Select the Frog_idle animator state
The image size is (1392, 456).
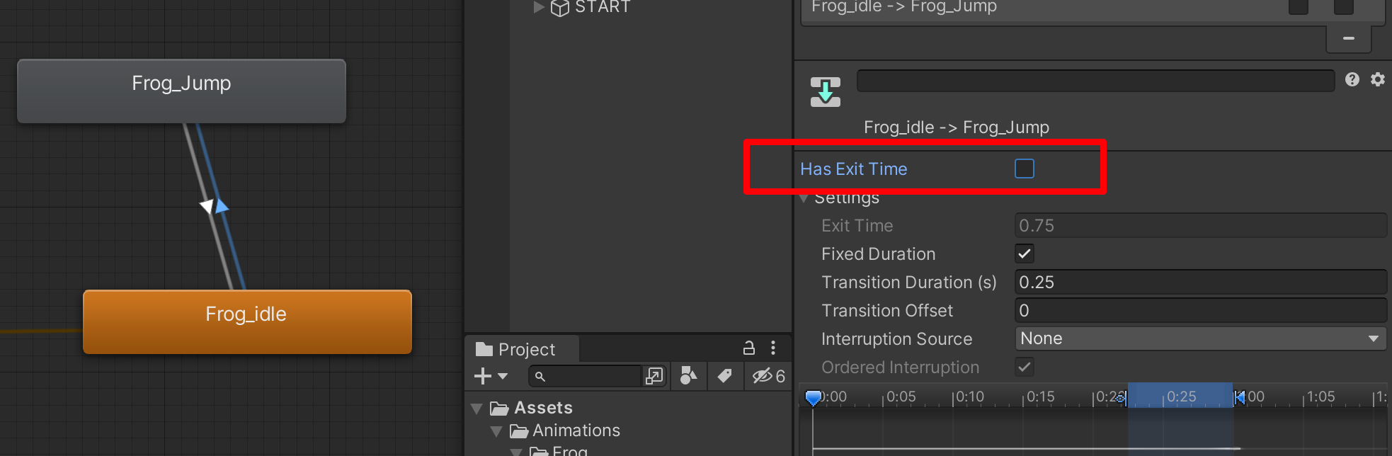[x=247, y=321]
